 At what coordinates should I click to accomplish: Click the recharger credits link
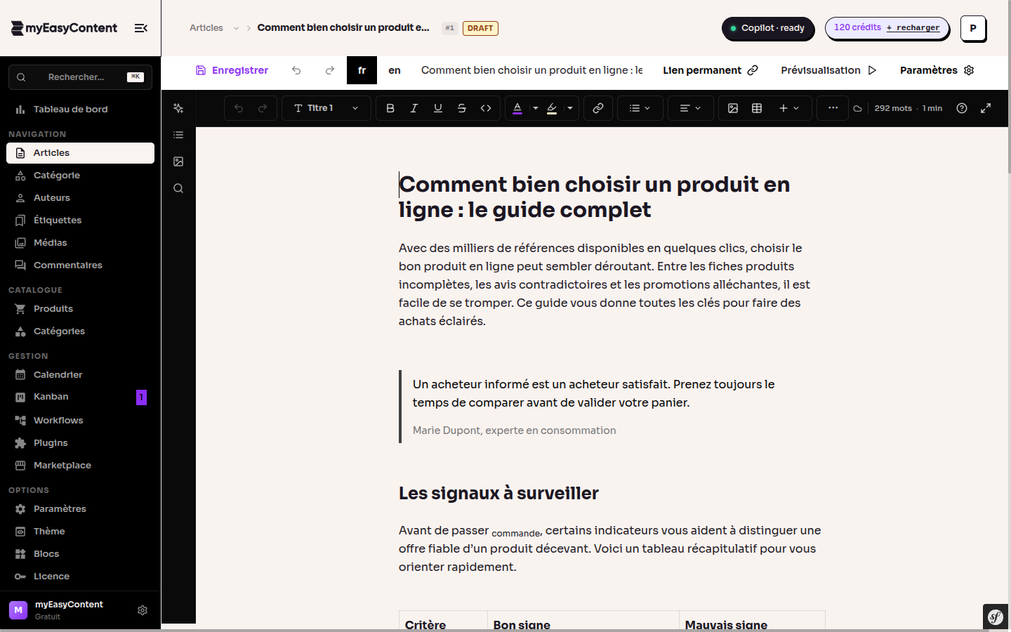pyautogui.click(x=913, y=28)
